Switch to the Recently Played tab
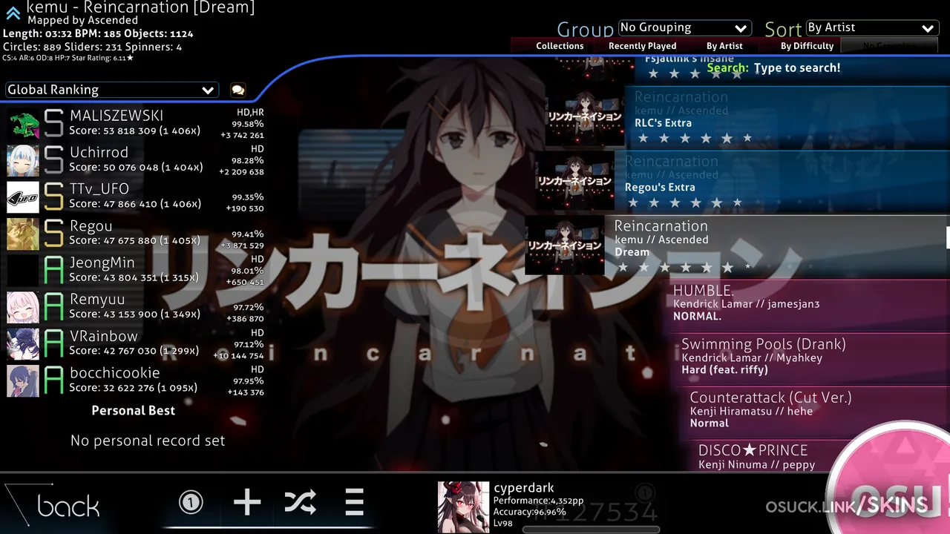Screen dimensions: 950x534 (x=642, y=45)
